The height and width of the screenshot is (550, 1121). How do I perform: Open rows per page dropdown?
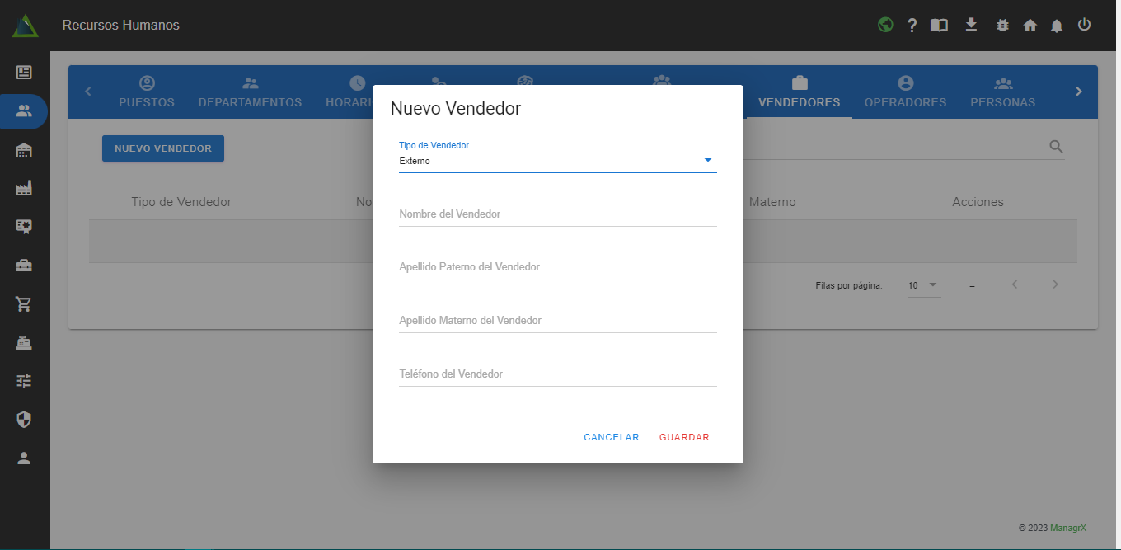(923, 285)
